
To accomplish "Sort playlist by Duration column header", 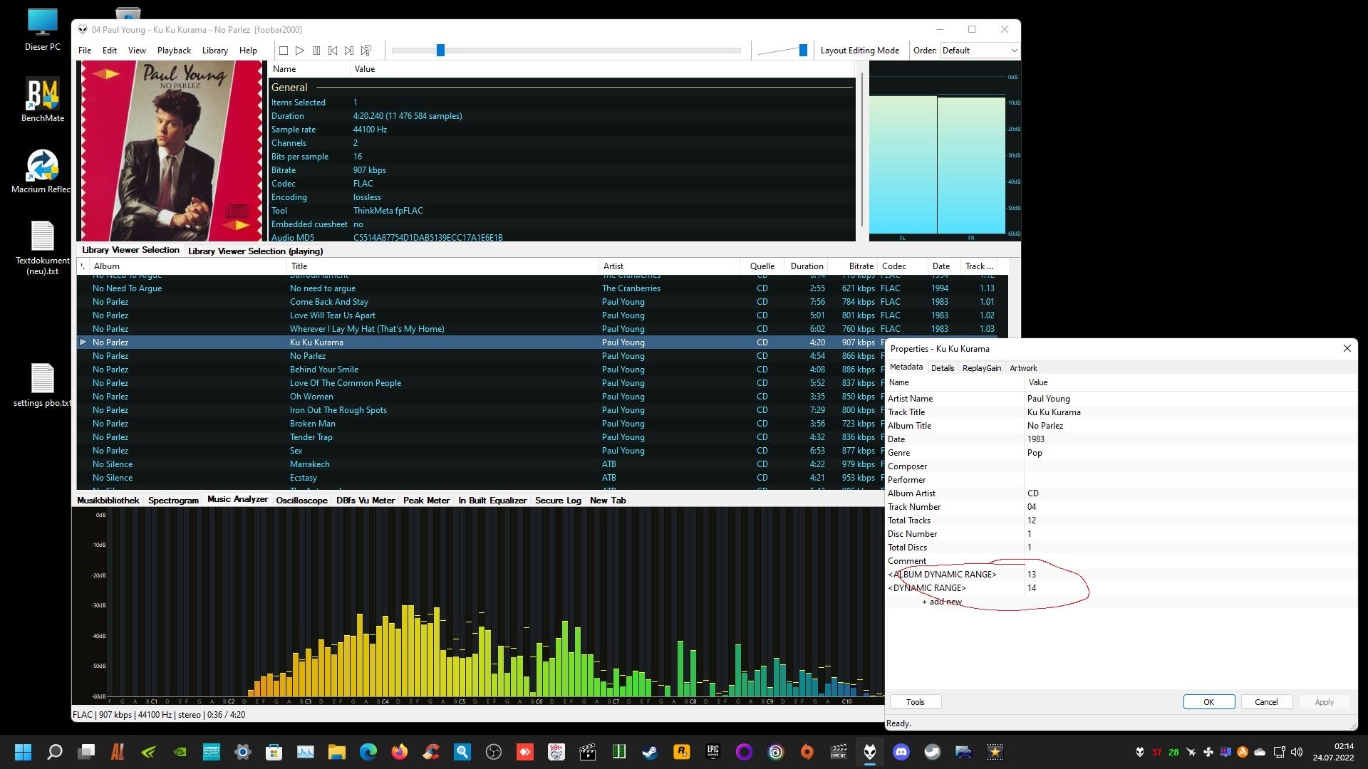I will click(807, 266).
